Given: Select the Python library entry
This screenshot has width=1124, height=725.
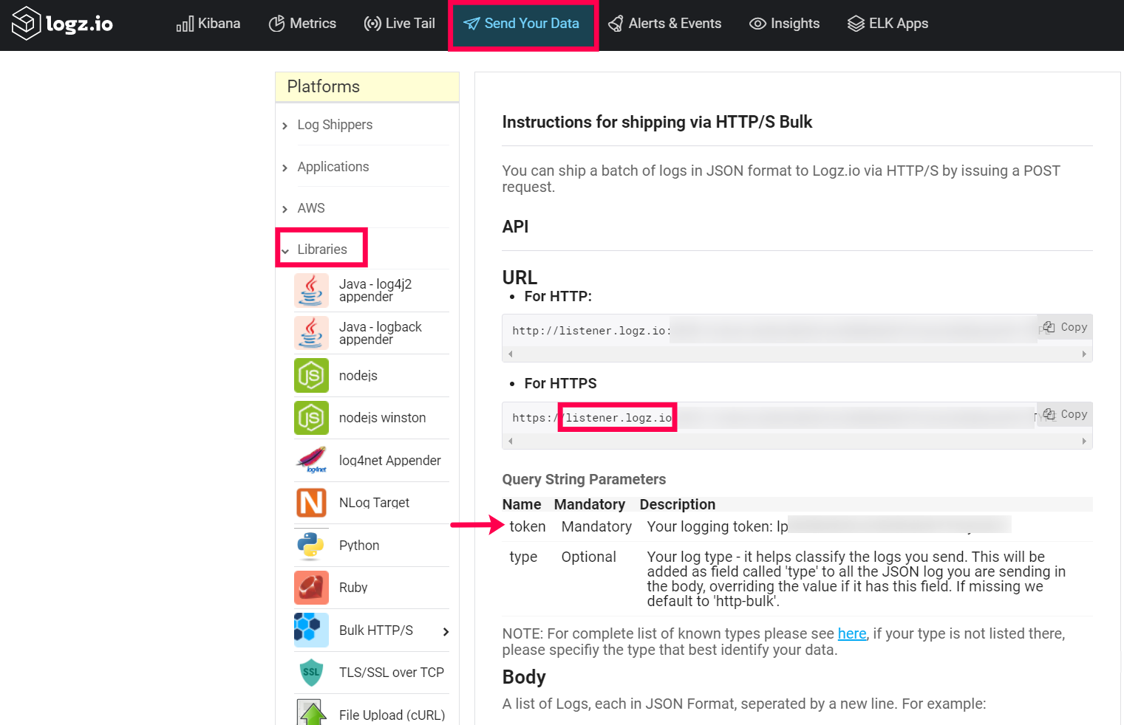Looking at the screenshot, I should (x=359, y=546).
